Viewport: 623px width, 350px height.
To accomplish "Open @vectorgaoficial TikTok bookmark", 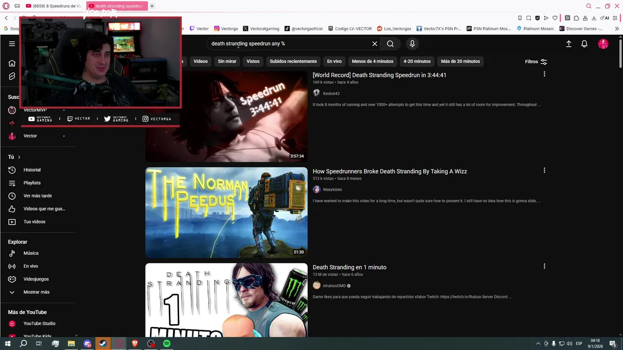I will coord(304,29).
